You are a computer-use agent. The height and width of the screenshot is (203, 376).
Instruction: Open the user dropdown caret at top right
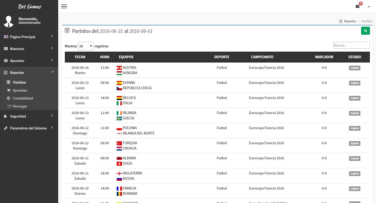369,7
